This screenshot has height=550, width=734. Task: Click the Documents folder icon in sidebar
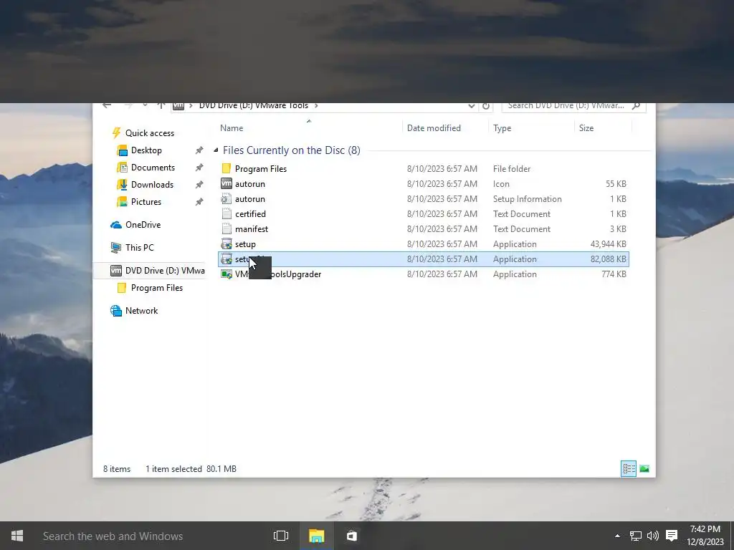122,168
